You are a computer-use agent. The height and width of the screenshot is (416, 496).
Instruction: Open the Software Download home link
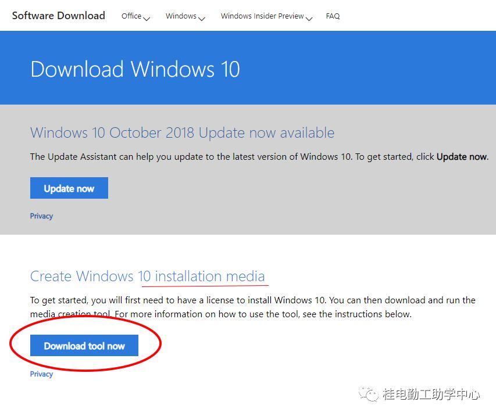click(59, 16)
